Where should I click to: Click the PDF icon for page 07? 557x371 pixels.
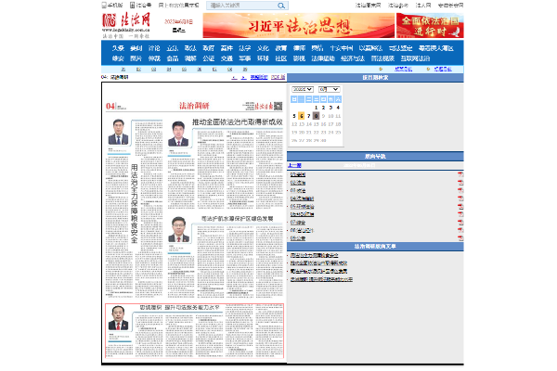(460, 222)
